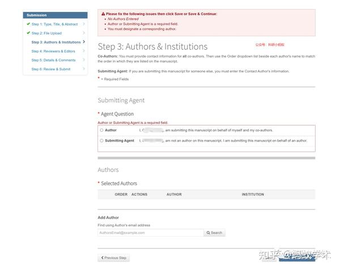Viewport: 340px width, 269px height.
Task: Open Step 2: File Upload
Action: point(46,33)
